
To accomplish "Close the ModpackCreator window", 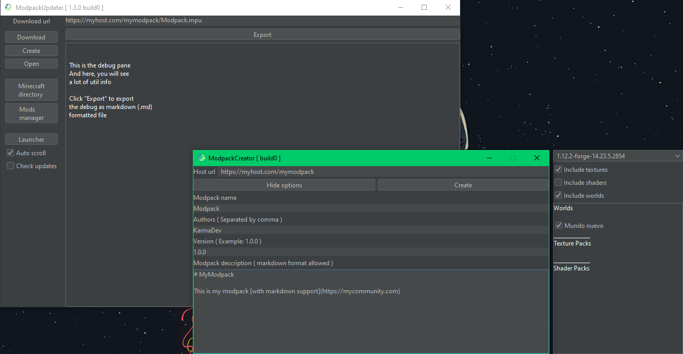I will (x=537, y=158).
